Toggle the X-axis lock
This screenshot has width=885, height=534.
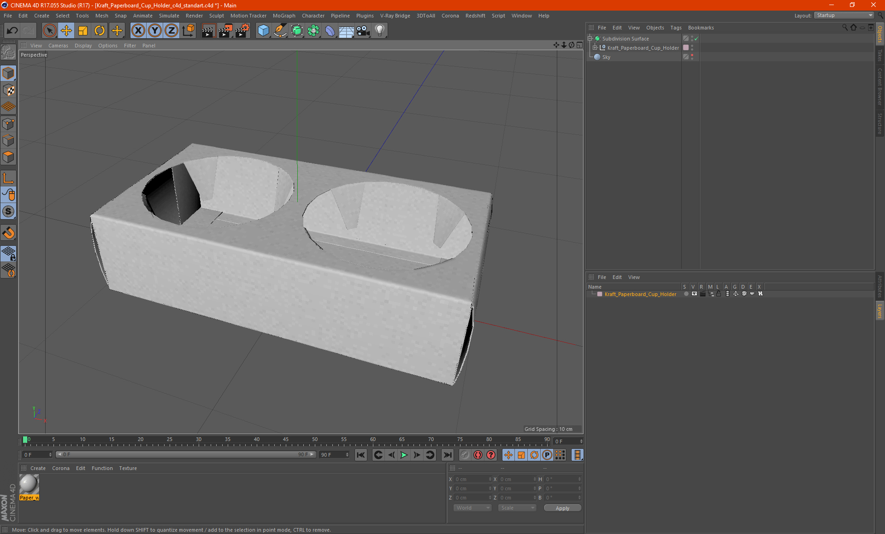138,31
